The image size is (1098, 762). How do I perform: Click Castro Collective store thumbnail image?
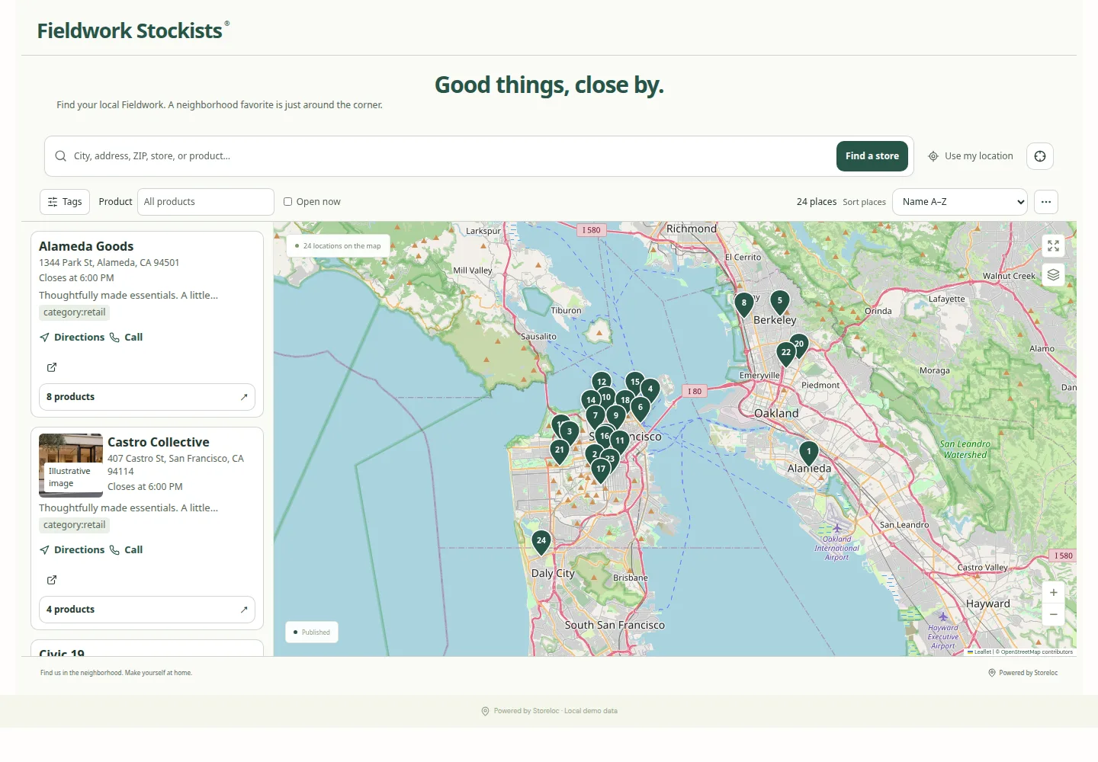click(71, 466)
